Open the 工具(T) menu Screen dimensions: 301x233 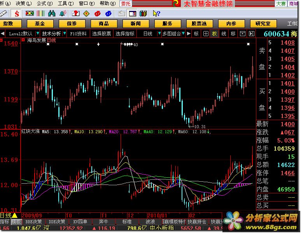coord(66,3)
